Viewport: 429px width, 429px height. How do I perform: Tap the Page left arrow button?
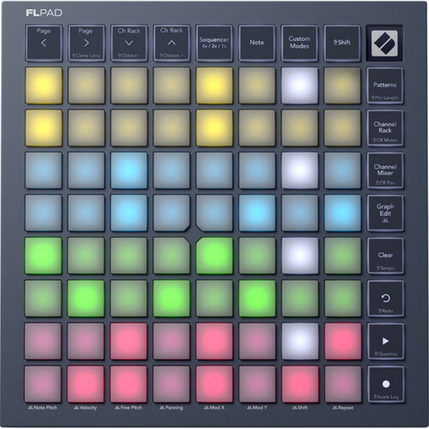pyautogui.click(x=44, y=43)
